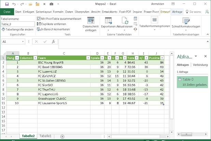The image size is (211, 141).
Task: Click the insert function fx icon
Action: tap(53, 42)
